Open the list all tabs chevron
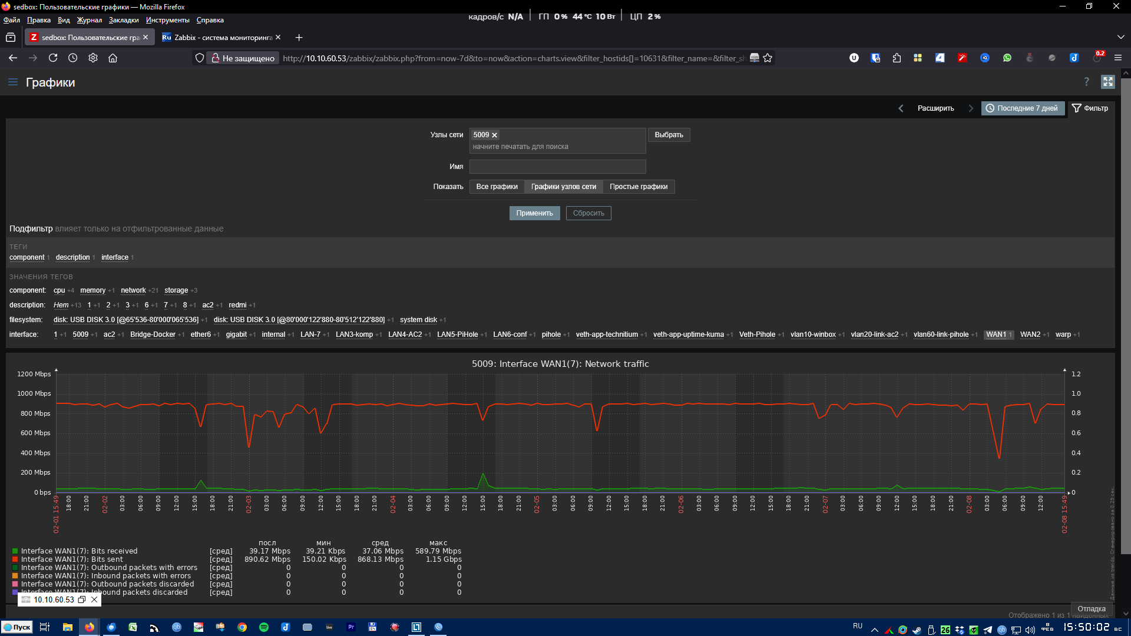Screen dimensions: 1131x636 (1120, 37)
